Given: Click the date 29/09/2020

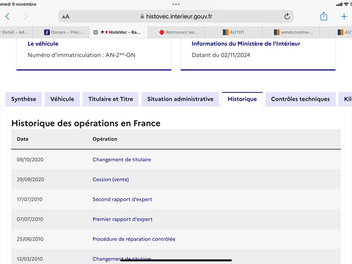Looking at the screenshot, I should point(30,180).
